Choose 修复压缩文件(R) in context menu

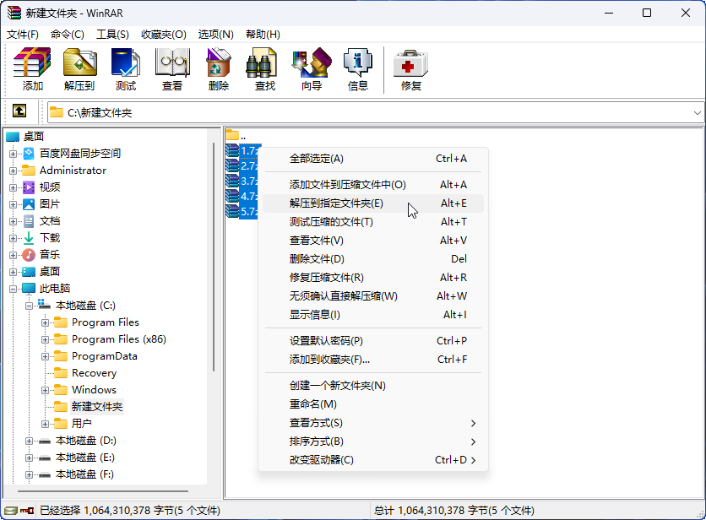pyautogui.click(x=372, y=278)
